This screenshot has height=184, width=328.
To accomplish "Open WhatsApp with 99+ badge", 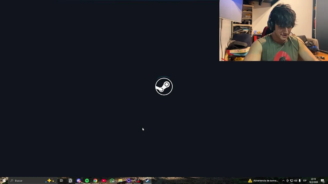I will click(x=112, y=181).
